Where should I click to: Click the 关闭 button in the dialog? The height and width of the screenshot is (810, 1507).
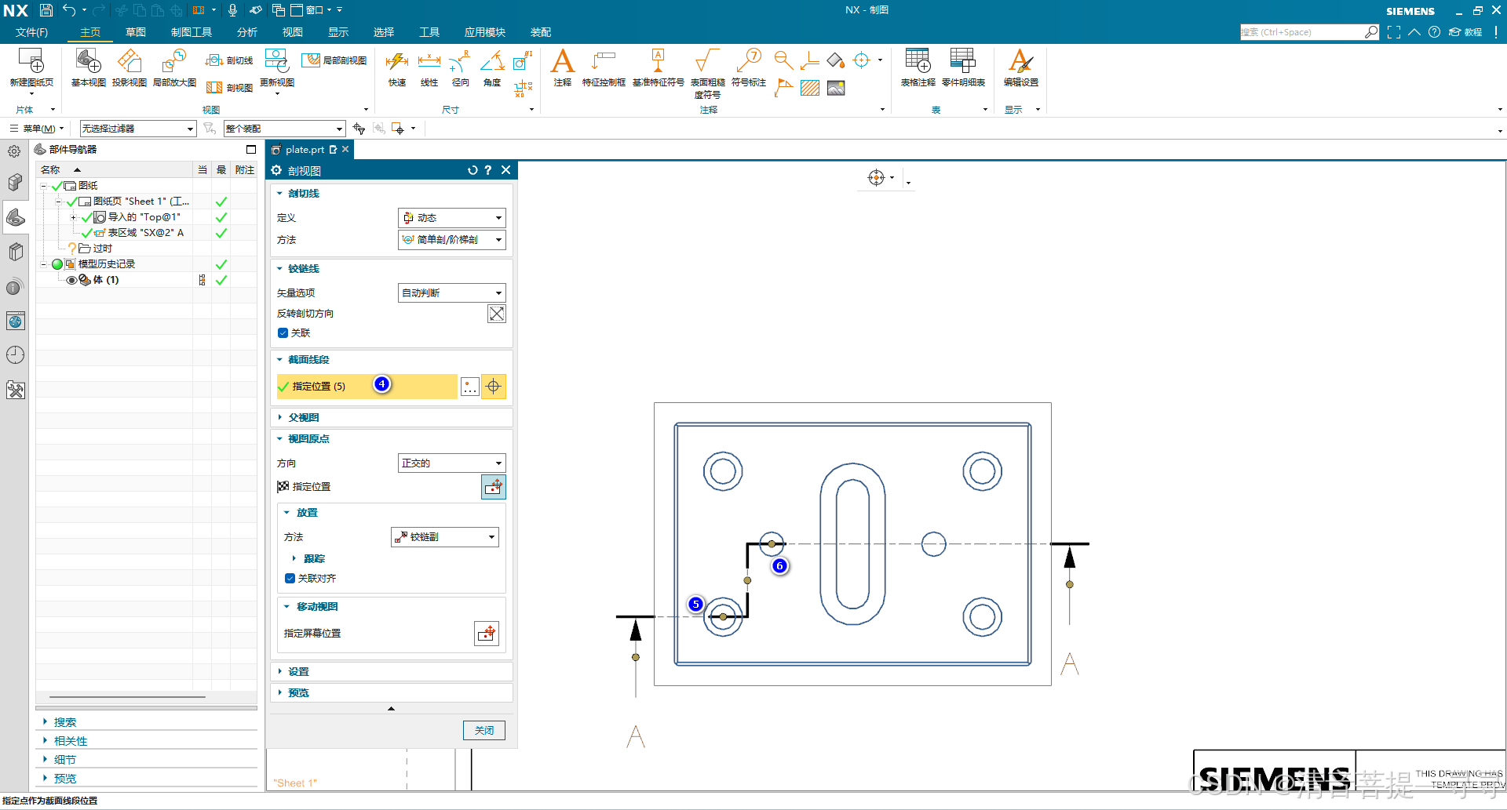coord(484,730)
